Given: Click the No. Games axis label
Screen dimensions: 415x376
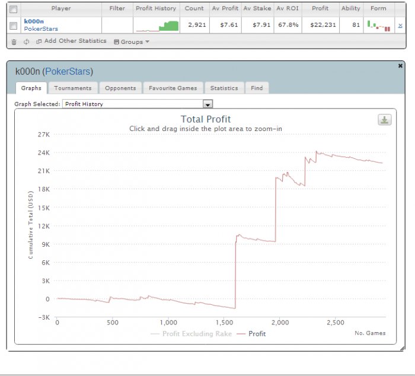Looking at the screenshot, I should 370,333.
